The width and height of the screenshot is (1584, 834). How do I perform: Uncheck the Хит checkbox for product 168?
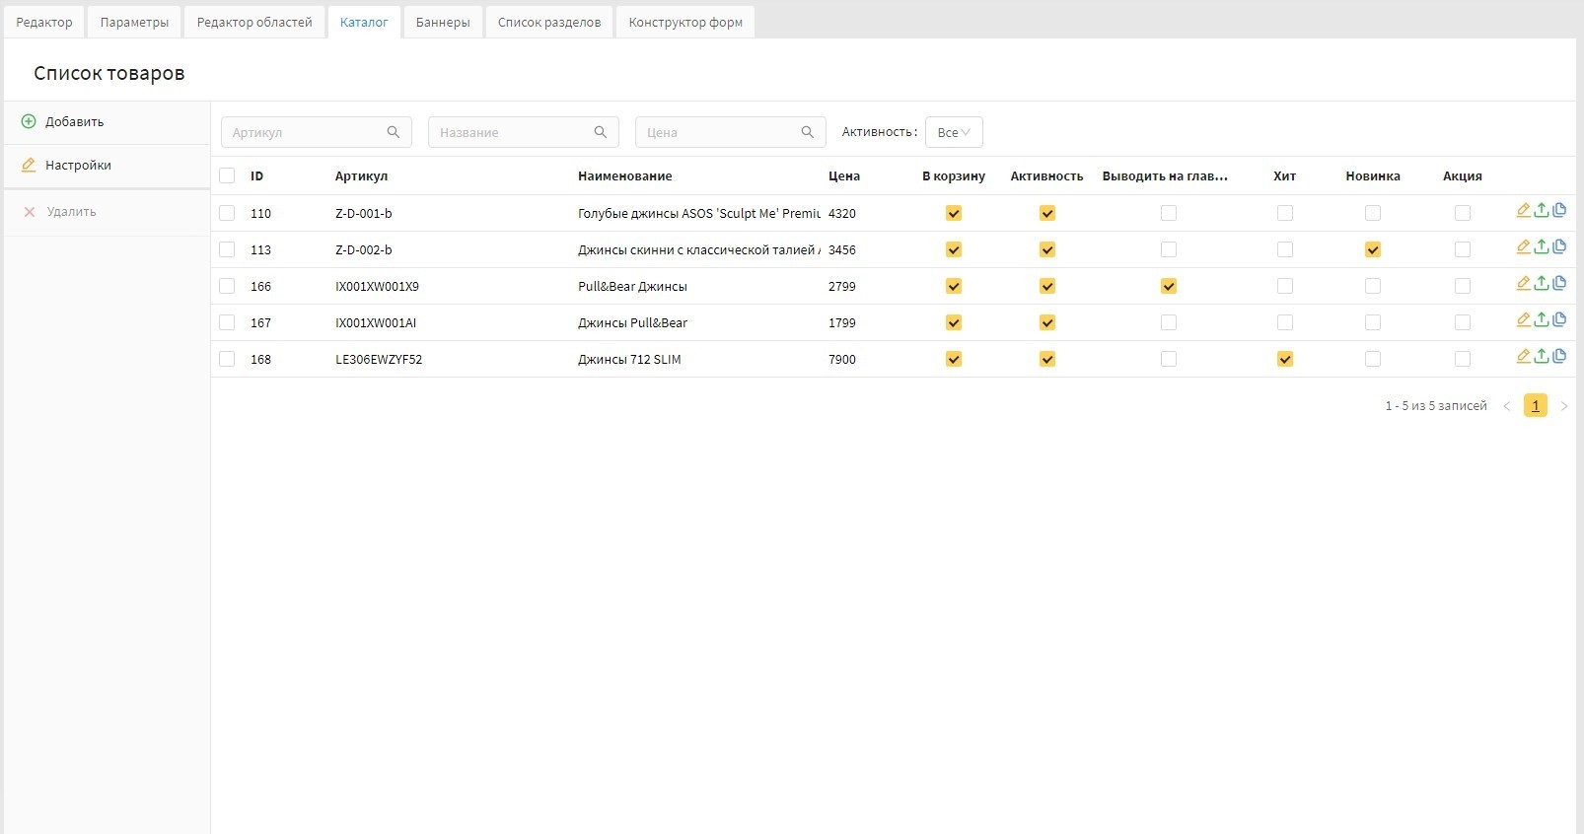(x=1284, y=360)
